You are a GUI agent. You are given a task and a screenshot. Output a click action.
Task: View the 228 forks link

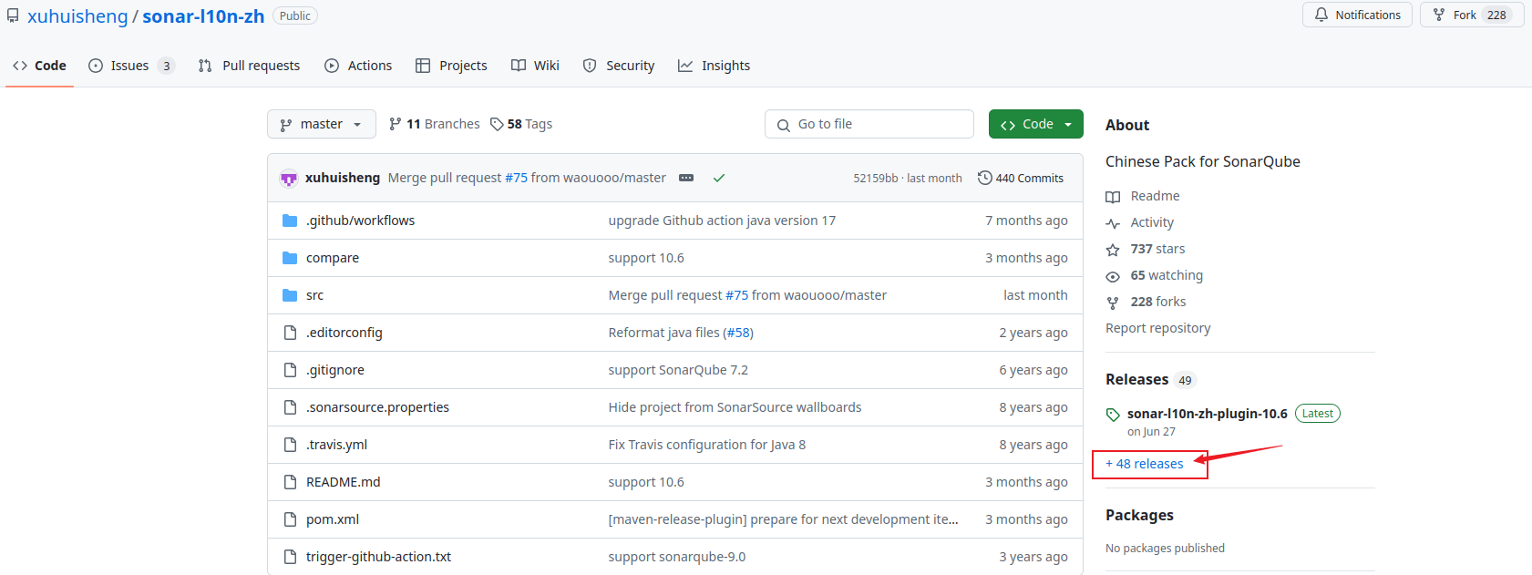coord(1158,302)
